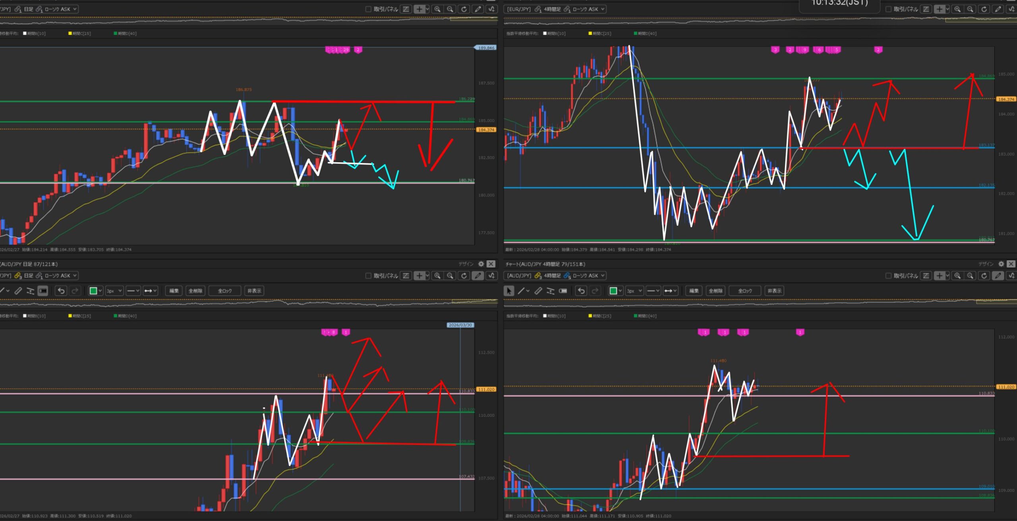Viewport: 1017px width, 521px height.
Task: Undo last drawing in AUD/JPY daily chart
Action: pos(61,291)
